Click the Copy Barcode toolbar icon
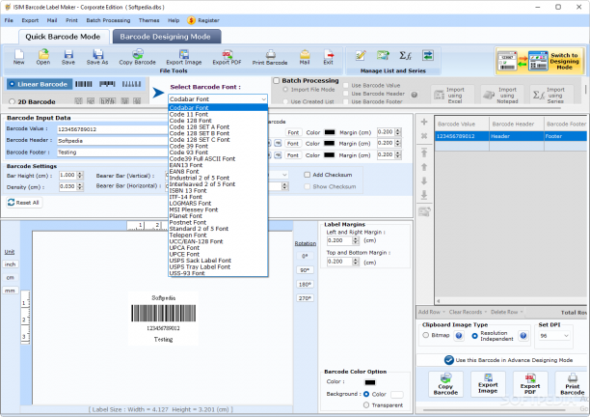This screenshot has height=417, width=590. pyautogui.click(x=137, y=57)
